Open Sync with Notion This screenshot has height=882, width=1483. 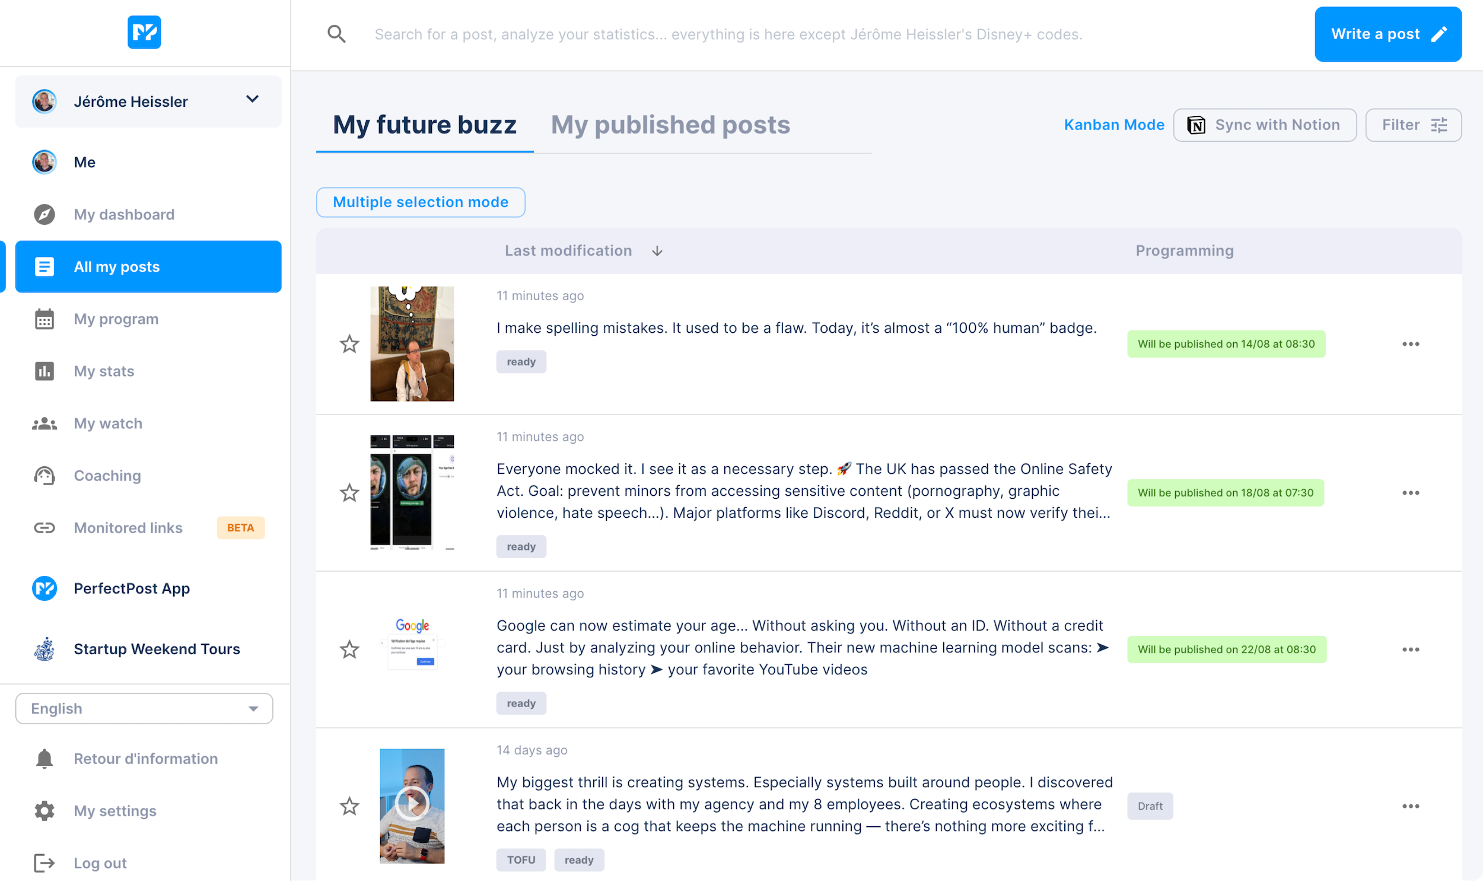(1265, 125)
